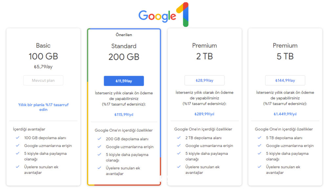Choose the ₺28,99/ay Premium 2 TB button

(204, 80)
